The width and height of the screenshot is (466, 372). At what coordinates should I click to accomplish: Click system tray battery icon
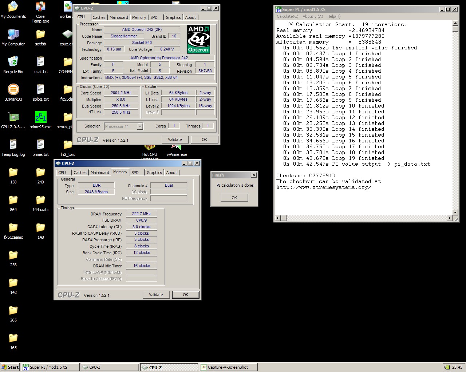pyautogui.click(x=447, y=367)
